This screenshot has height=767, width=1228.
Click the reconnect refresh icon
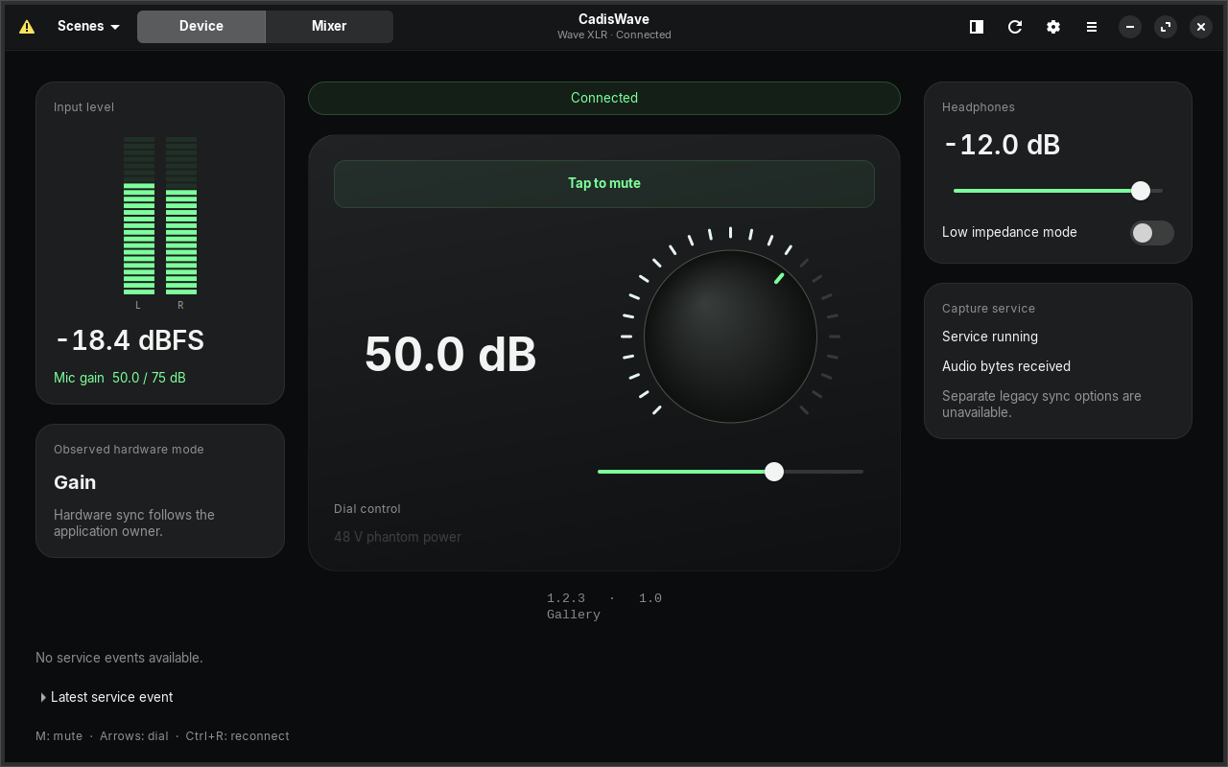click(x=1015, y=27)
